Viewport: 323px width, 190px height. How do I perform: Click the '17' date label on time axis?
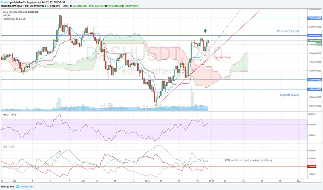tap(161, 181)
